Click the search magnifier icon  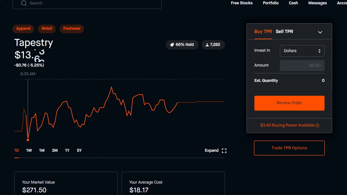tap(24, 3)
